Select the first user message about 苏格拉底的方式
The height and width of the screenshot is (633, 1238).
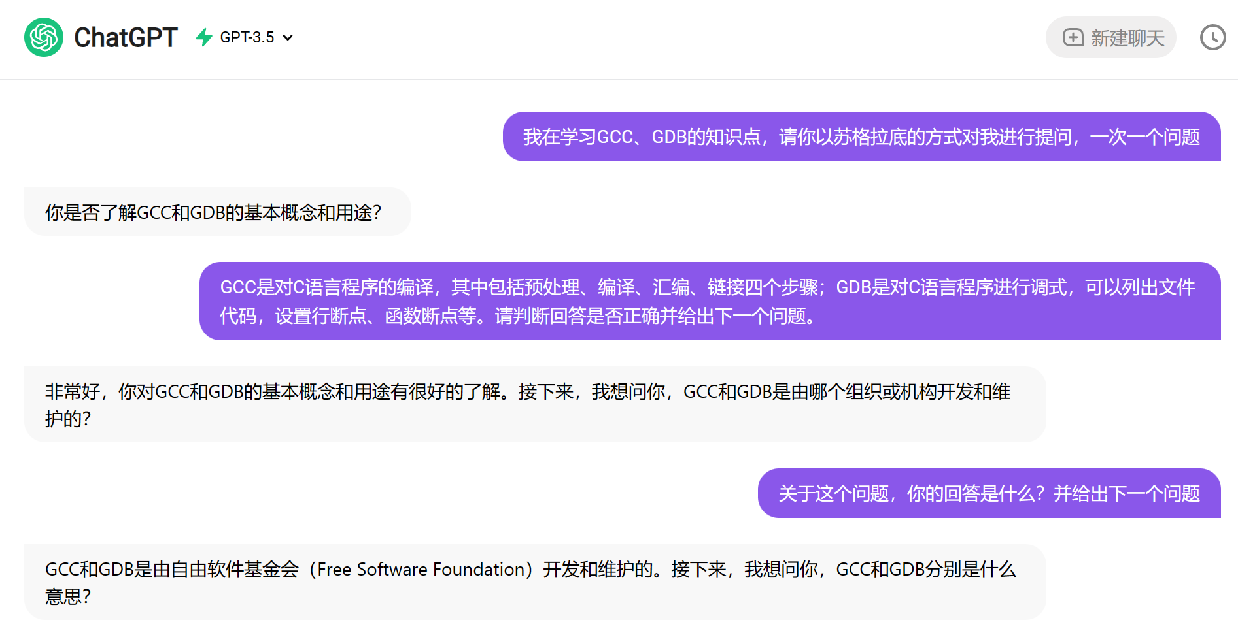point(861,137)
